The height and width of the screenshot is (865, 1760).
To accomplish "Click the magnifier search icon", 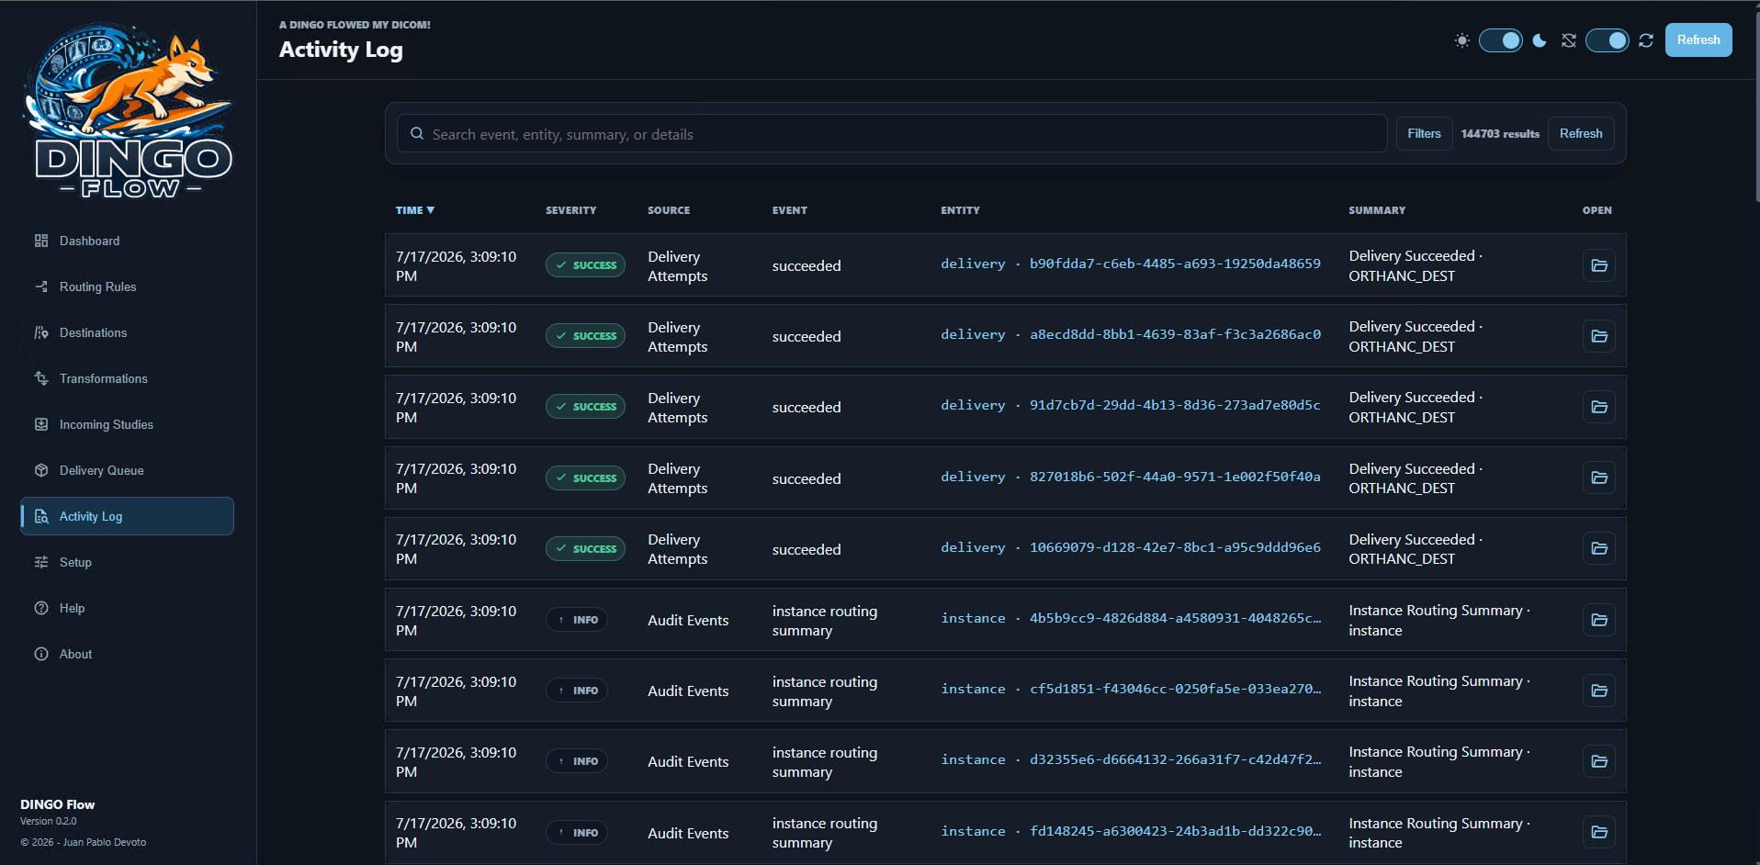I will tap(417, 134).
